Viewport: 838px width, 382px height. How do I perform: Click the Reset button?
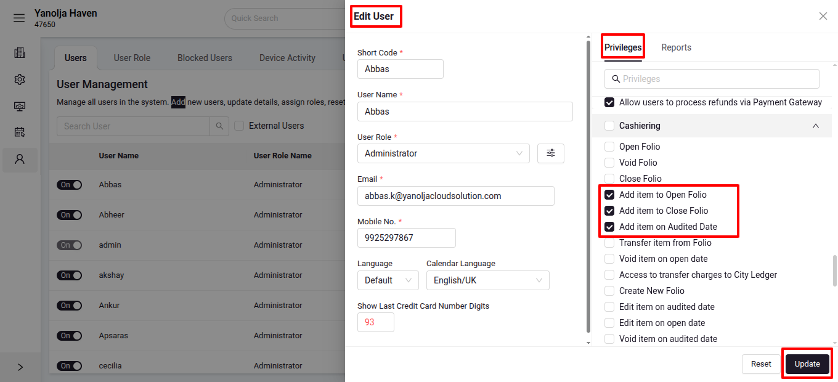point(761,364)
